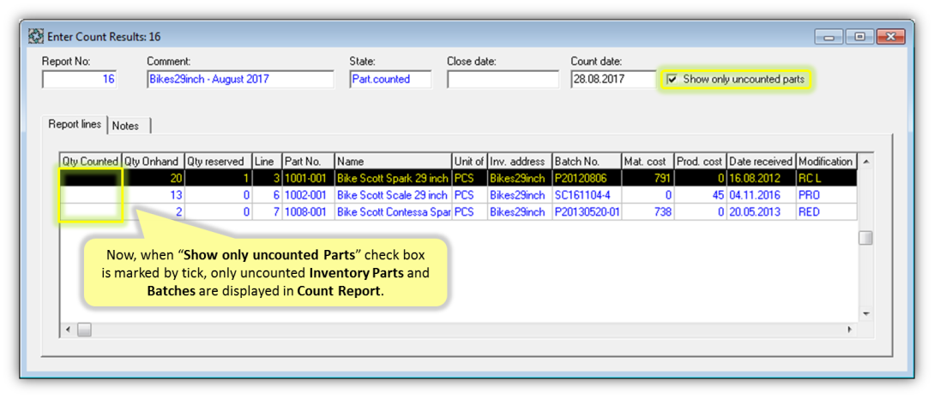This screenshot has width=934, height=398.
Task: Click the Unit of column header
Action: pyautogui.click(x=469, y=161)
